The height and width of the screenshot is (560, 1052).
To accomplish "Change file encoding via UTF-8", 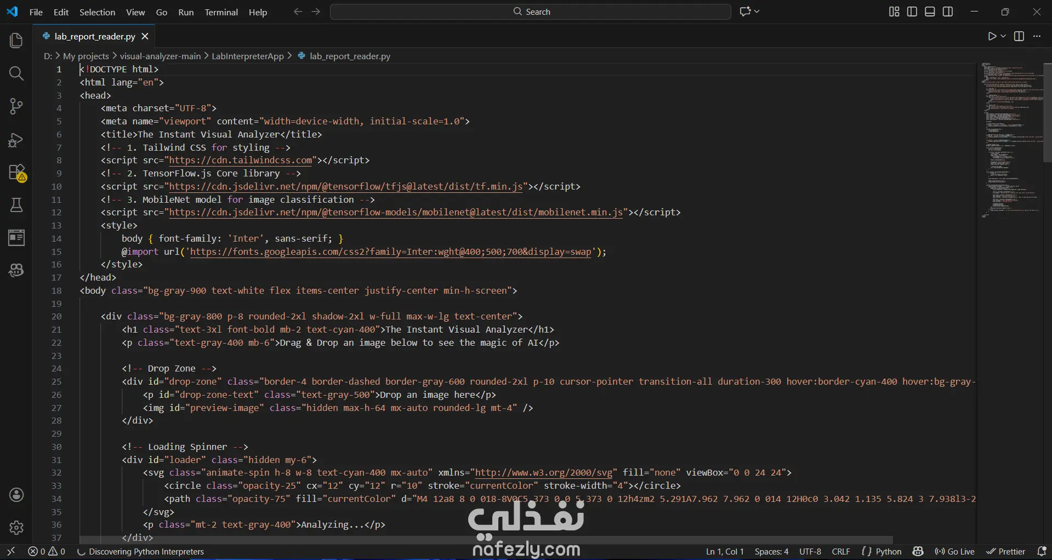I will click(810, 552).
